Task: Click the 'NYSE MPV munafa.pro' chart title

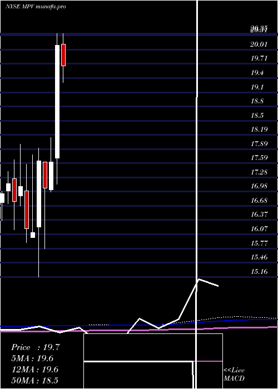Action: pos(36,7)
